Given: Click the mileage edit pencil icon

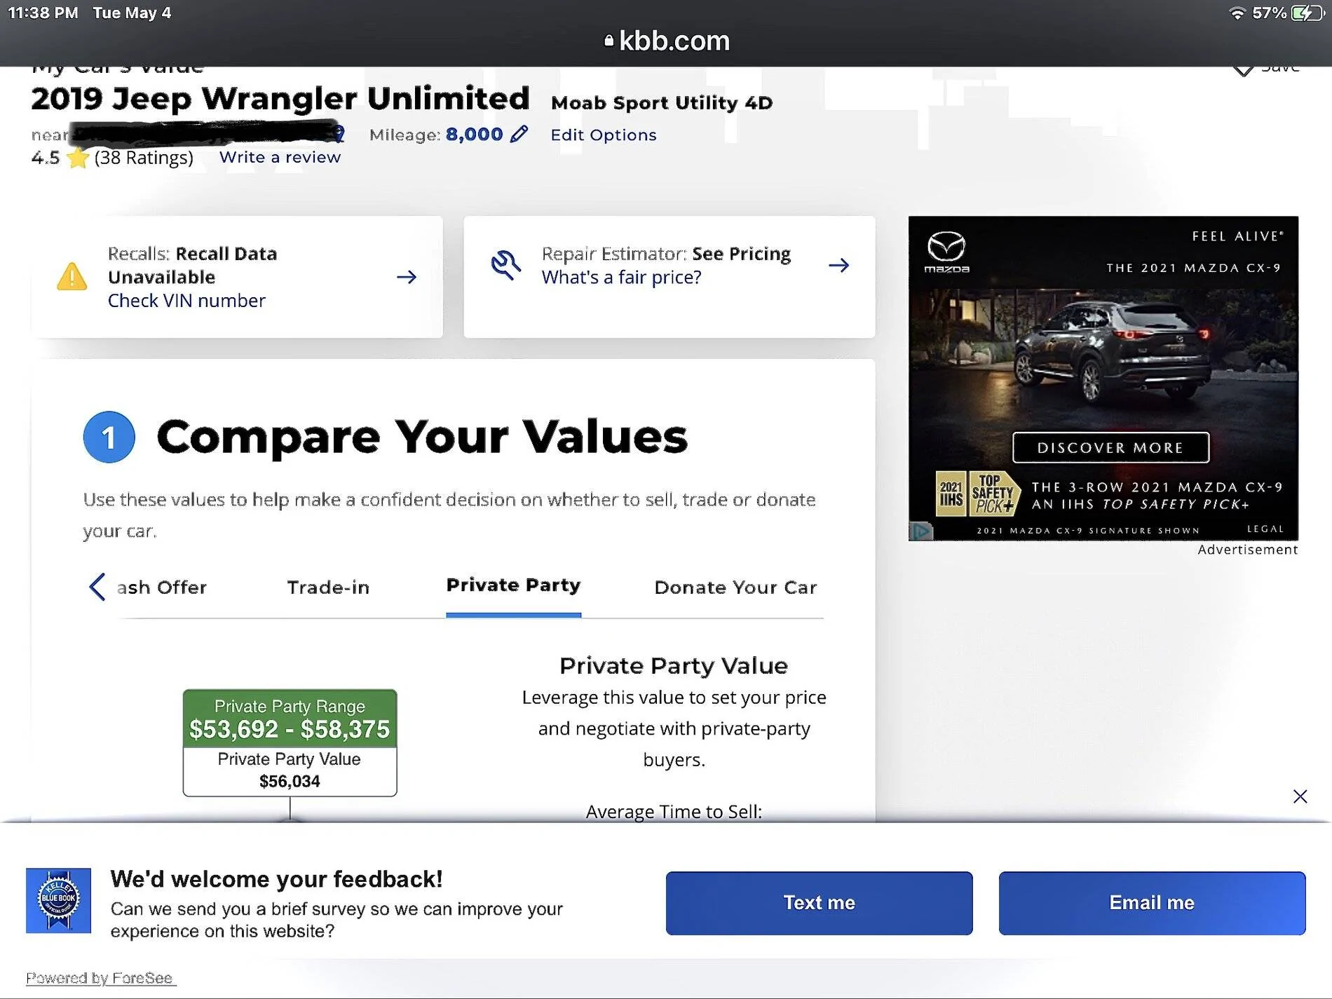Looking at the screenshot, I should (519, 134).
